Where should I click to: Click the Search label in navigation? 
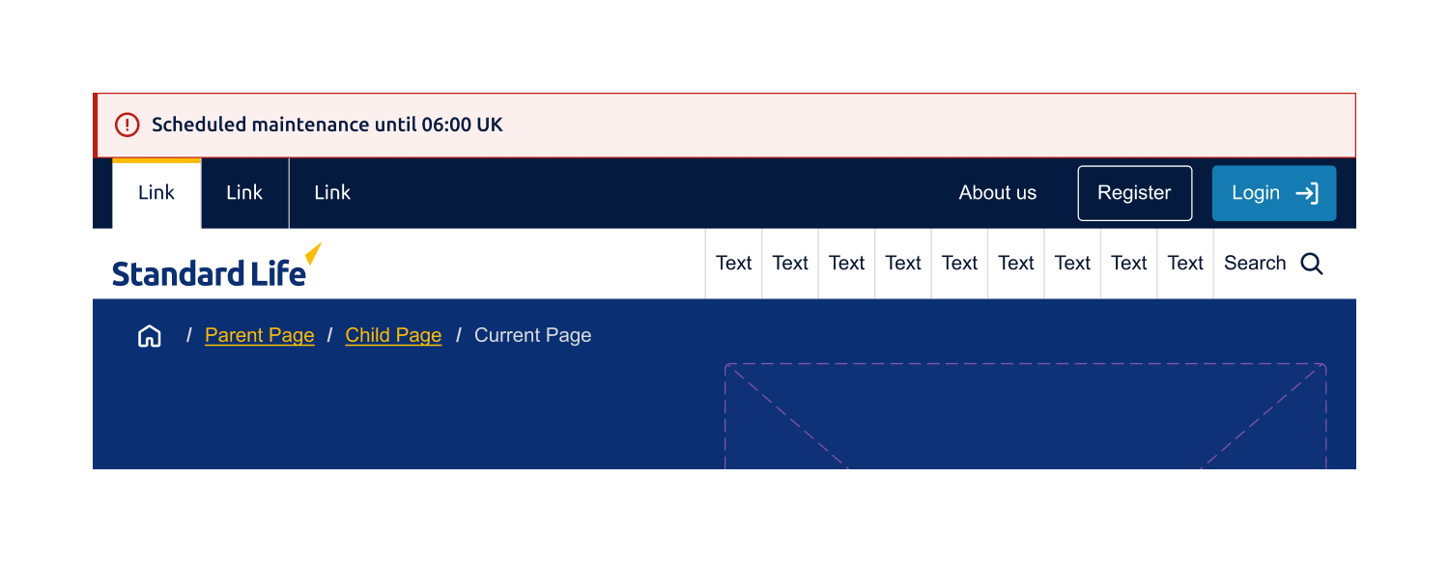pos(1255,264)
